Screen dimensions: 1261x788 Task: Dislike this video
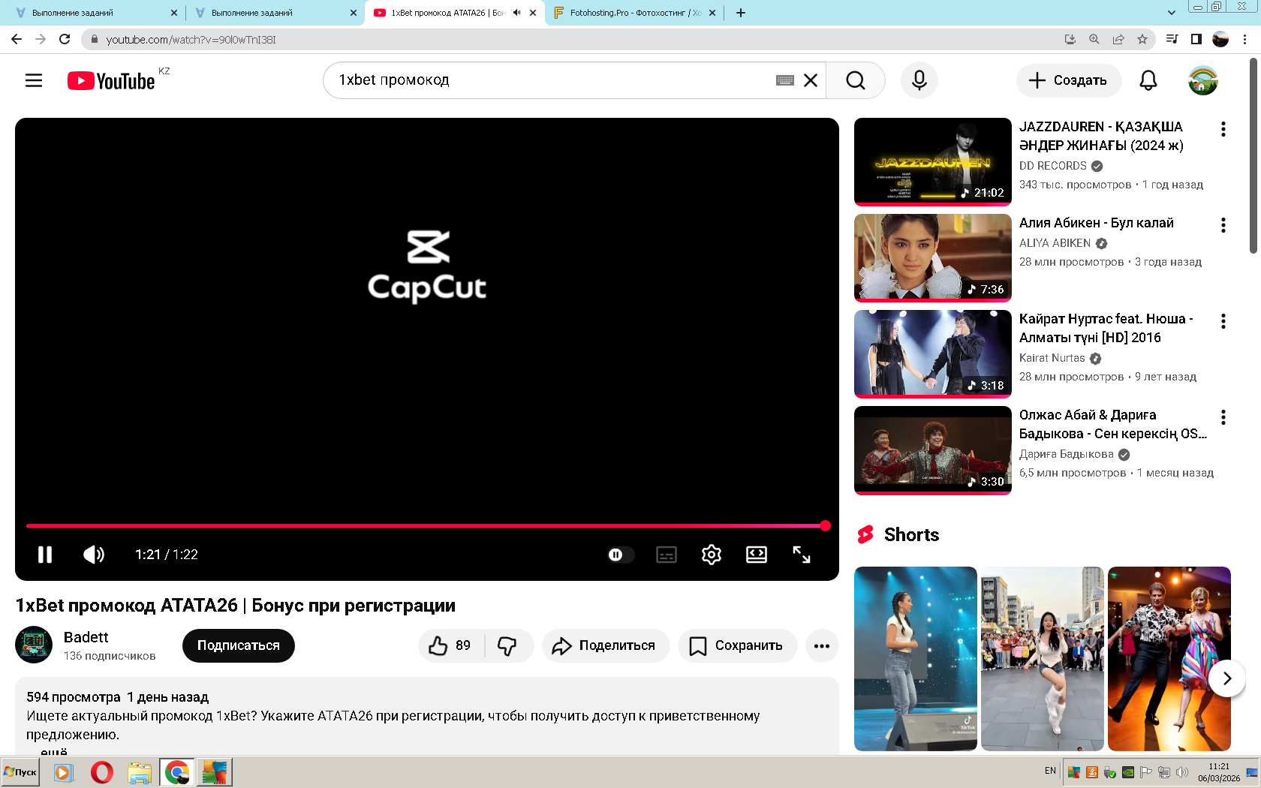tap(507, 645)
